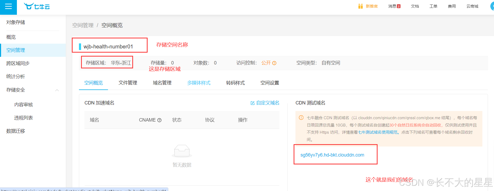Image resolution: width=494 pixels, height=191 pixels.
Task: Click the CNAME help question icon
Action: pyautogui.click(x=159, y=120)
